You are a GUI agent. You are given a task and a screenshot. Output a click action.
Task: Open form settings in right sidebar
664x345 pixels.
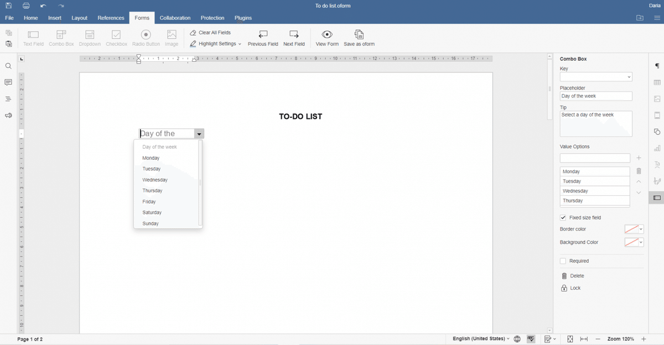click(657, 197)
